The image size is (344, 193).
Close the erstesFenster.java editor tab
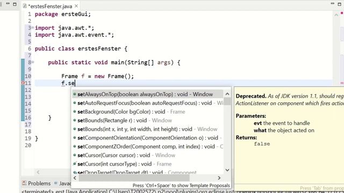pos(76,6)
